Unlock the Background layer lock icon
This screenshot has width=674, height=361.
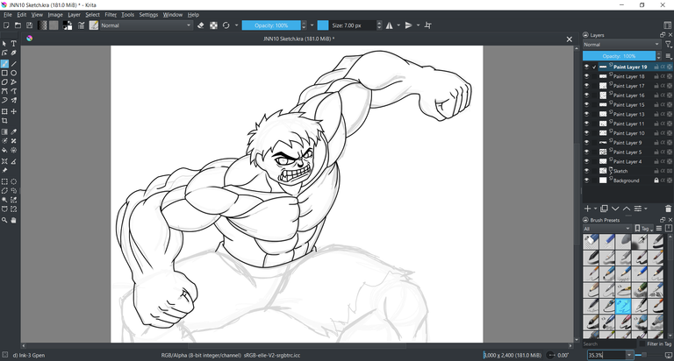(656, 180)
